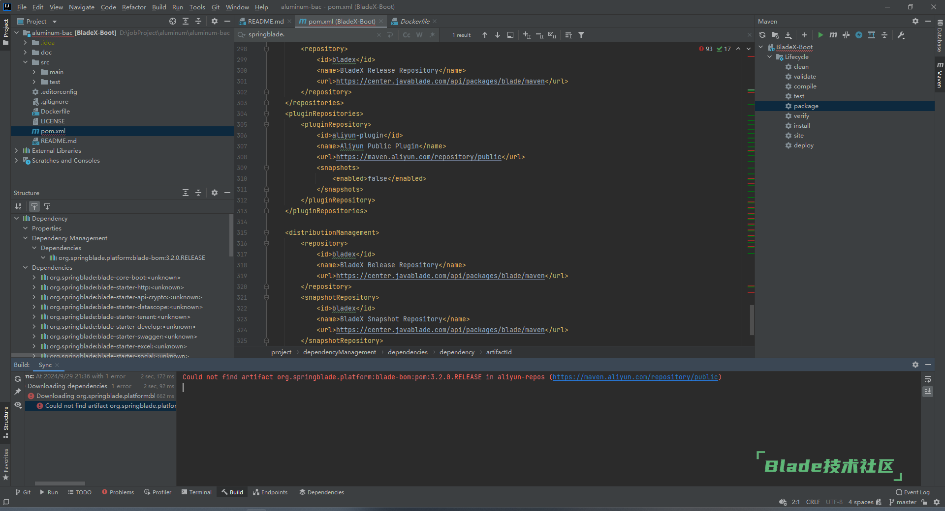Image resolution: width=945 pixels, height=511 pixels.
Task: Expand the .idea folder
Action: 25,43
